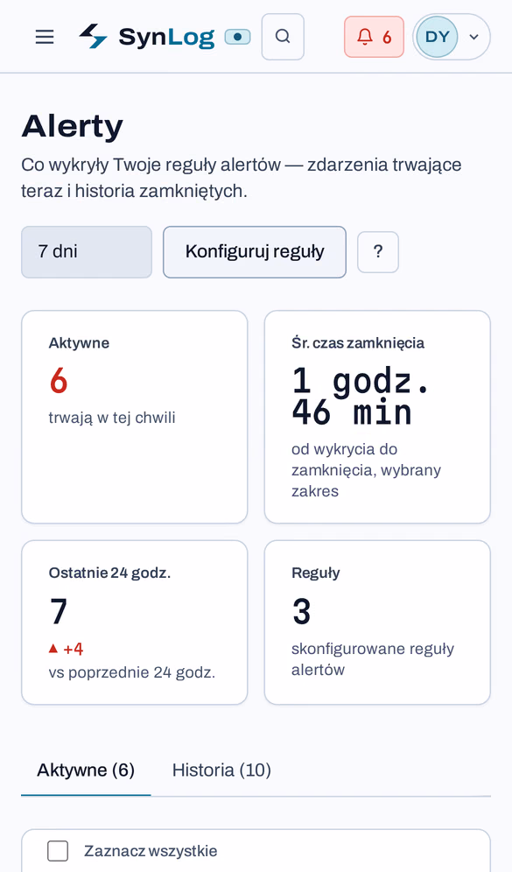Open help via the question mark button
Screen dimensions: 512x872
click(378, 252)
